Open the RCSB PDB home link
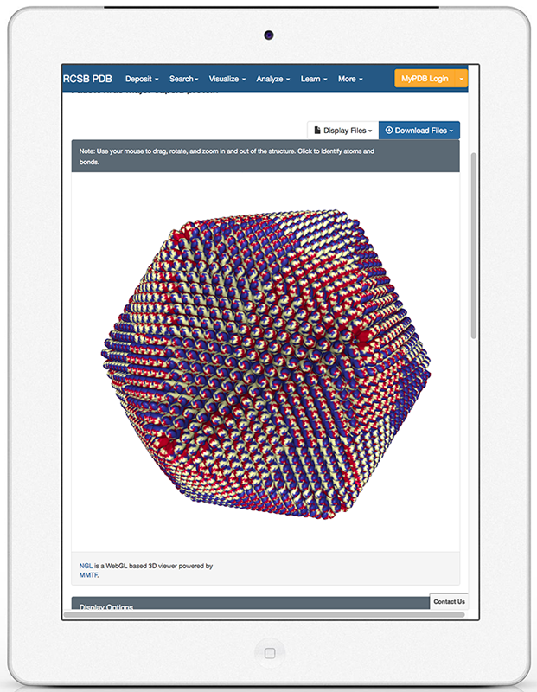Screen dimensions: 537x692 point(87,79)
